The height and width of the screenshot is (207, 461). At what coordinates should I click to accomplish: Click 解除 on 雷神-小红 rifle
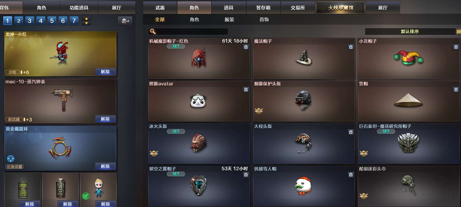point(105,72)
